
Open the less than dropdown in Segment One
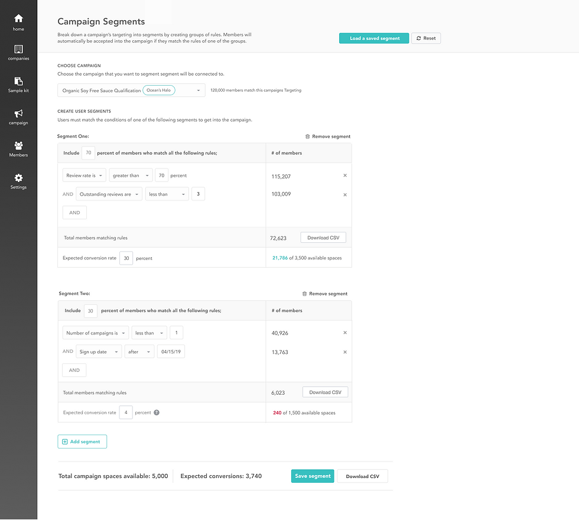coord(167,194)
